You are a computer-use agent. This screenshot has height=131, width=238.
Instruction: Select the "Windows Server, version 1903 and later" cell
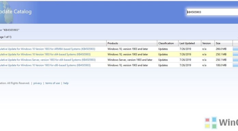click(x=130, y=60)
